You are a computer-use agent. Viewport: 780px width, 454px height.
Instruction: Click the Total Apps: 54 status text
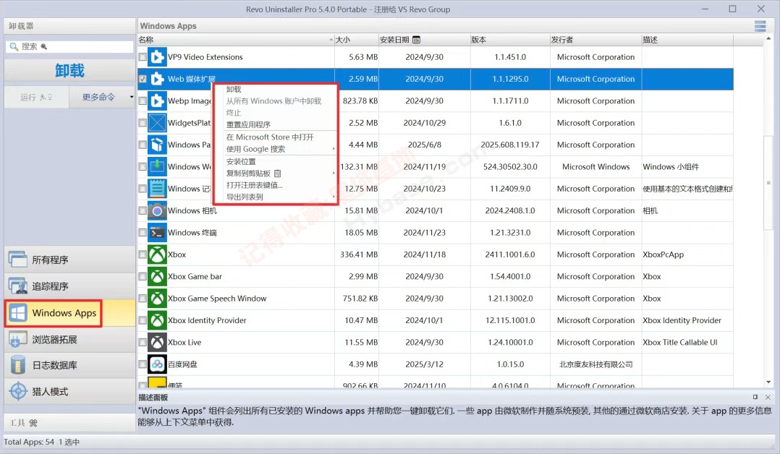pyautogui.click(x=29, y=442)
